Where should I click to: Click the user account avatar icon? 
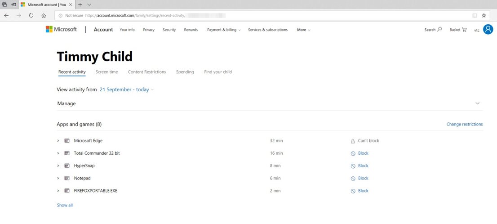coord(488,30)
